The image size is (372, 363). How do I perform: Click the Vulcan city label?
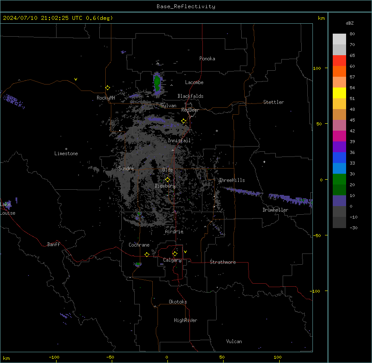click(234, 341)
